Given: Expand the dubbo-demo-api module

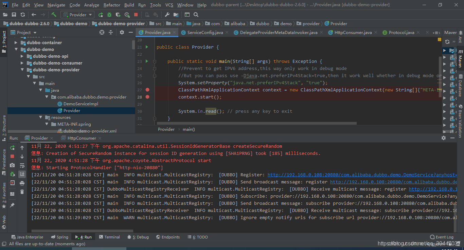Looking at the screenshot, I should 22,56.
